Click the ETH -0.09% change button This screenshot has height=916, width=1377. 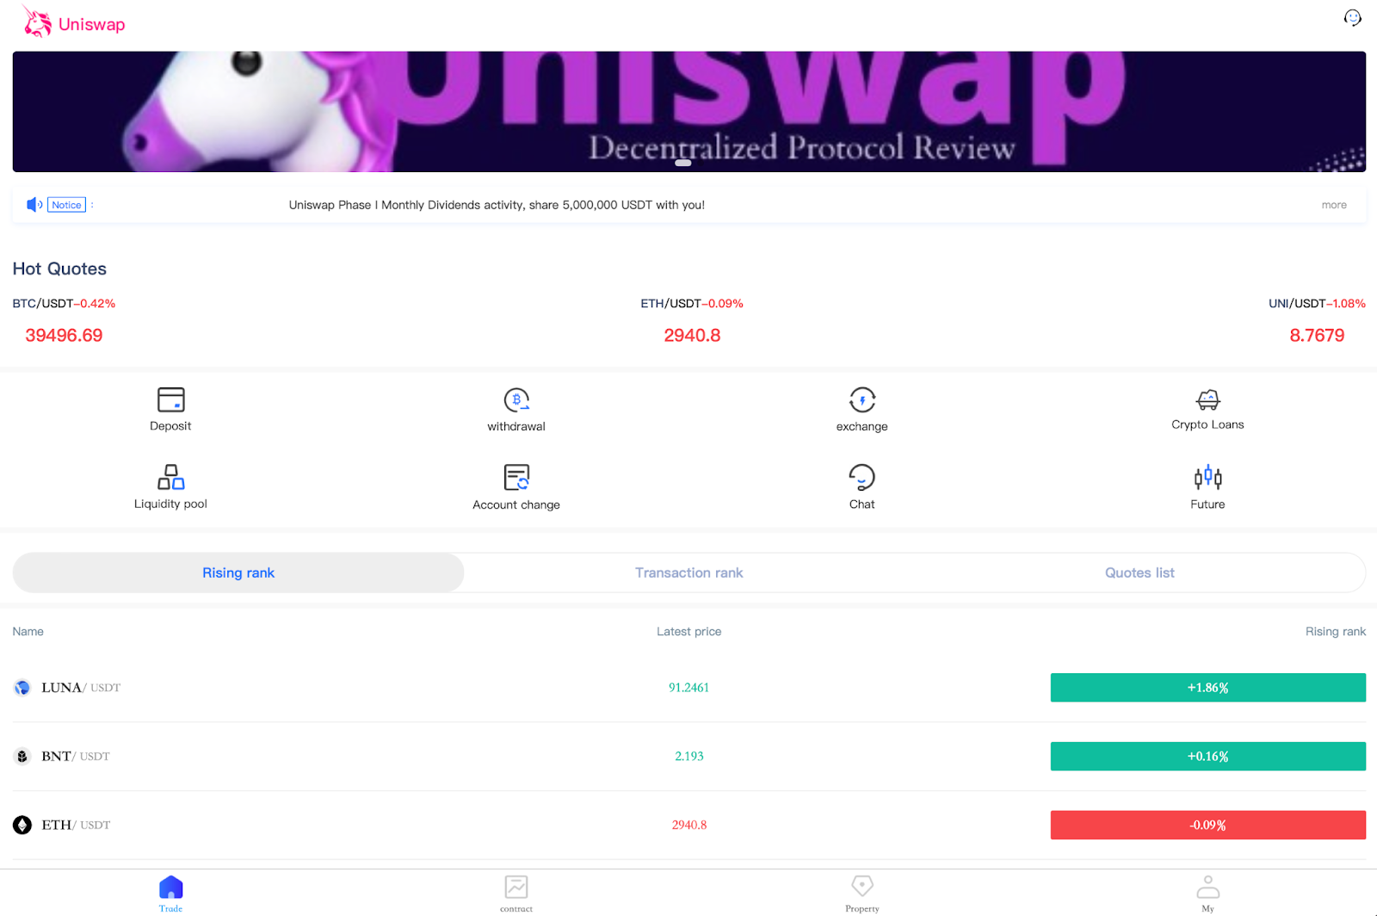tap(1207, 825)
